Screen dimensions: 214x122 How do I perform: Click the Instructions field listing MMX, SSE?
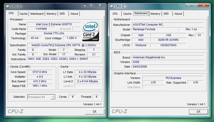point(64,59)
